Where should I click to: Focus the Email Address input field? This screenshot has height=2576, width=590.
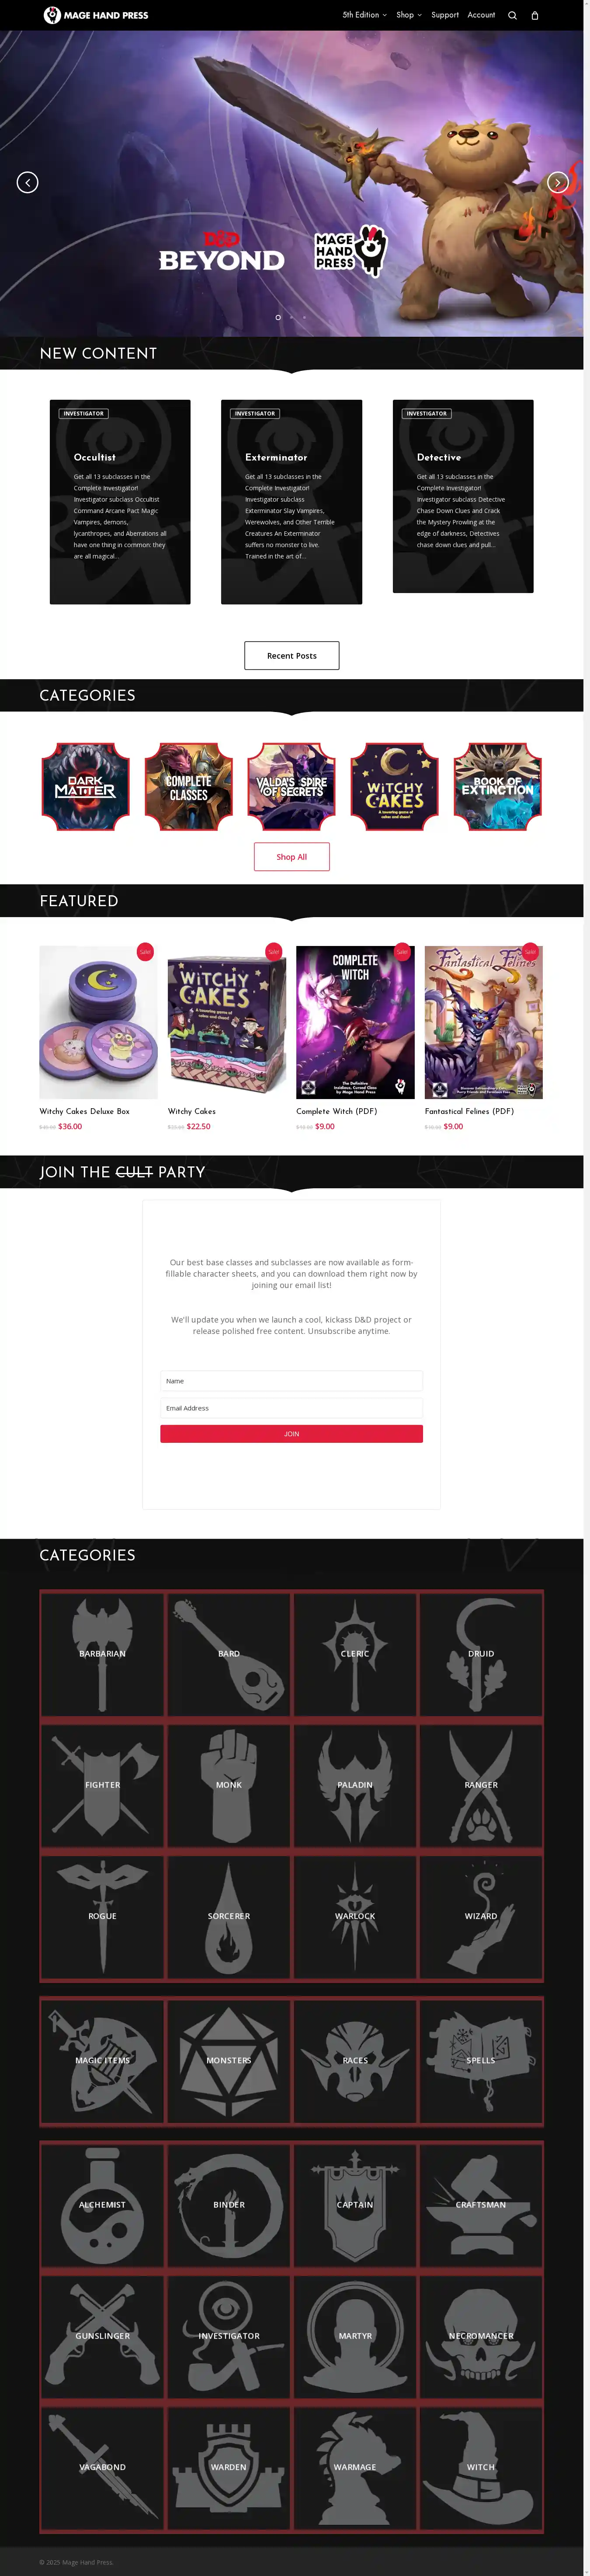coord(291,1407)
